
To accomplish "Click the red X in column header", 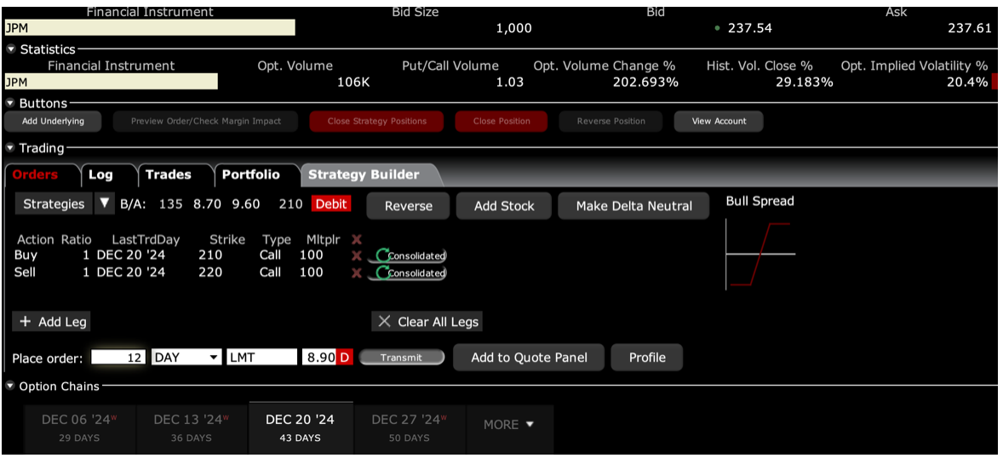I will click(x=357, y=240).
